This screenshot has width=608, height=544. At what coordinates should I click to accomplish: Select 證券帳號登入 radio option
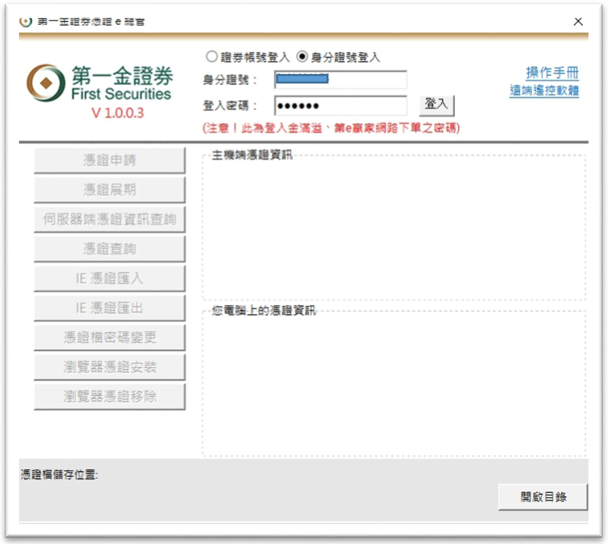coord(212,57)
